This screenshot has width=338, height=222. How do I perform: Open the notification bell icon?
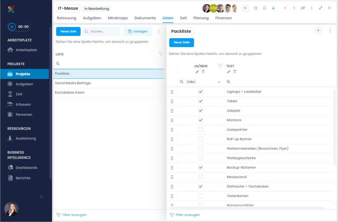click(x=264, y=8)
